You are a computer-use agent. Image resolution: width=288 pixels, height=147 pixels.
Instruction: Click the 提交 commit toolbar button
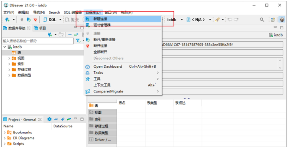[72, 20]
